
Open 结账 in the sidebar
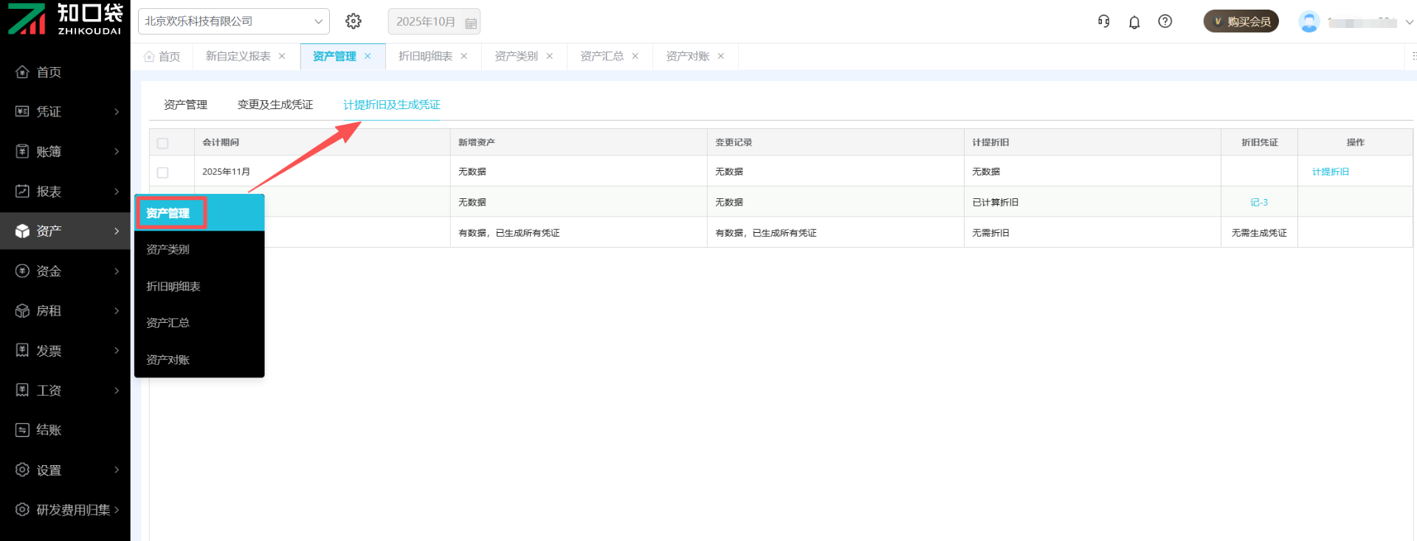tap(49, 430)
